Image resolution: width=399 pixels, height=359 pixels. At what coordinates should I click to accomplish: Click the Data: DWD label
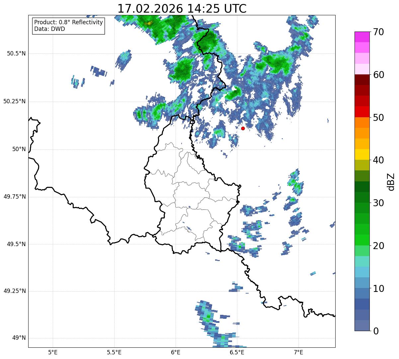pos(49,29)
